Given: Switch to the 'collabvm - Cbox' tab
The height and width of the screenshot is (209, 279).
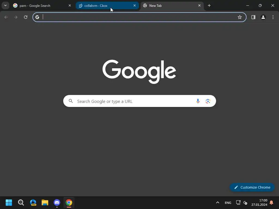Looking at the screenshot, I should 107,6.
